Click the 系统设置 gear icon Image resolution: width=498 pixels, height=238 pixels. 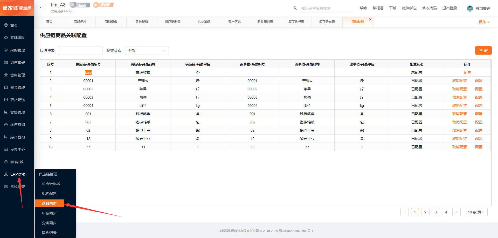coord(6,187)
